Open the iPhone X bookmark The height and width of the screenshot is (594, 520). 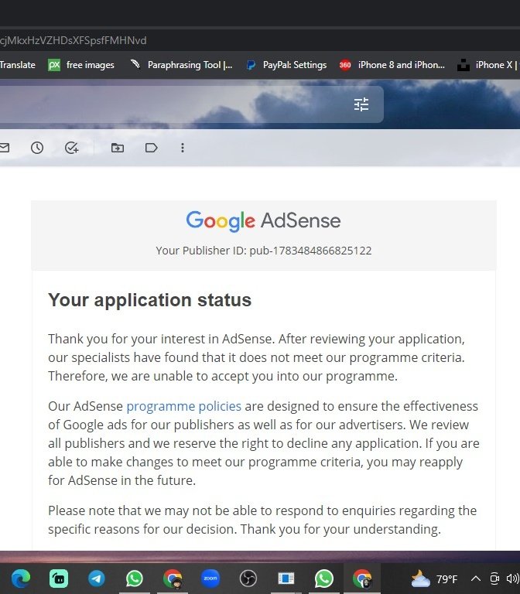tap(487, 65)
